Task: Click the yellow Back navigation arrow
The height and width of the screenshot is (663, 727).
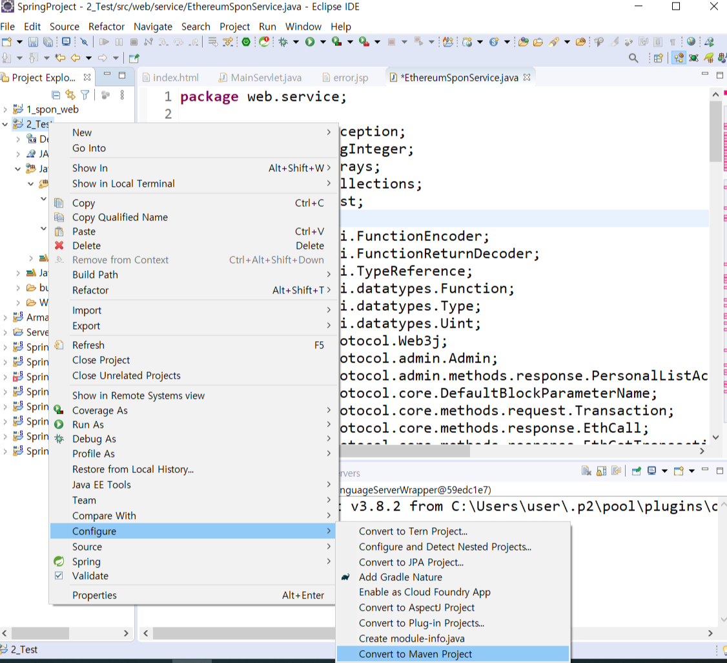Action: (76, 58)
